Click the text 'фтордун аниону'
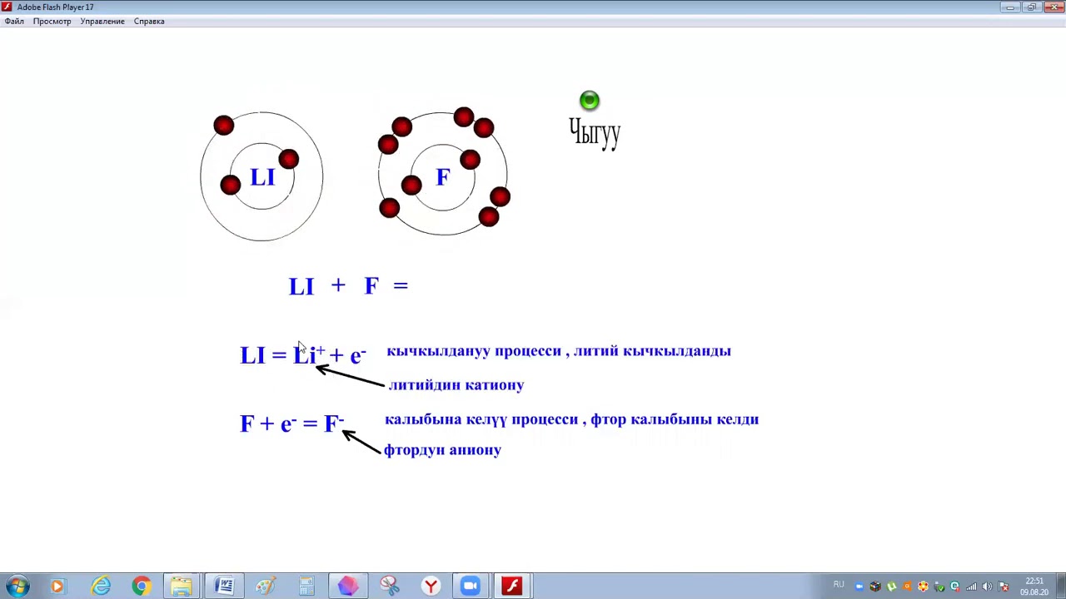 [x=442, y=450]
